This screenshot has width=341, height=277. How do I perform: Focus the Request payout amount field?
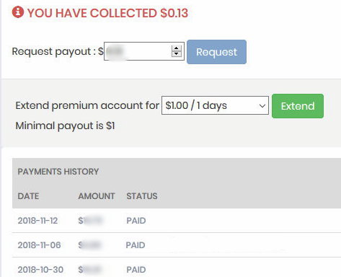click(144, 51)
